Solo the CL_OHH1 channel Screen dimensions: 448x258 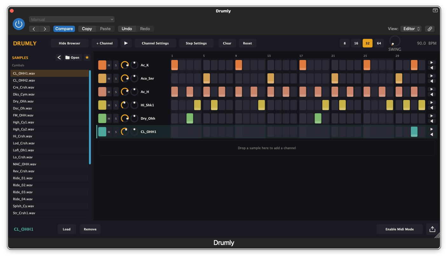point(116,132)
